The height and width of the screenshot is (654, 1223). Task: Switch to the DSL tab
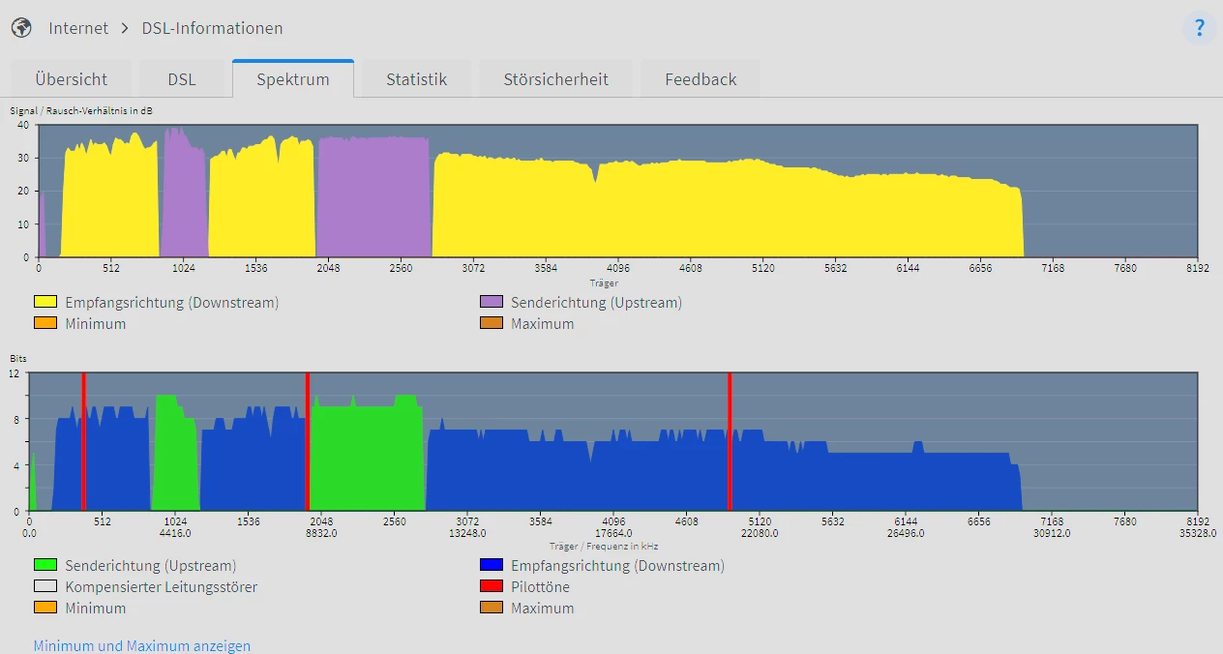pos(182,79)
